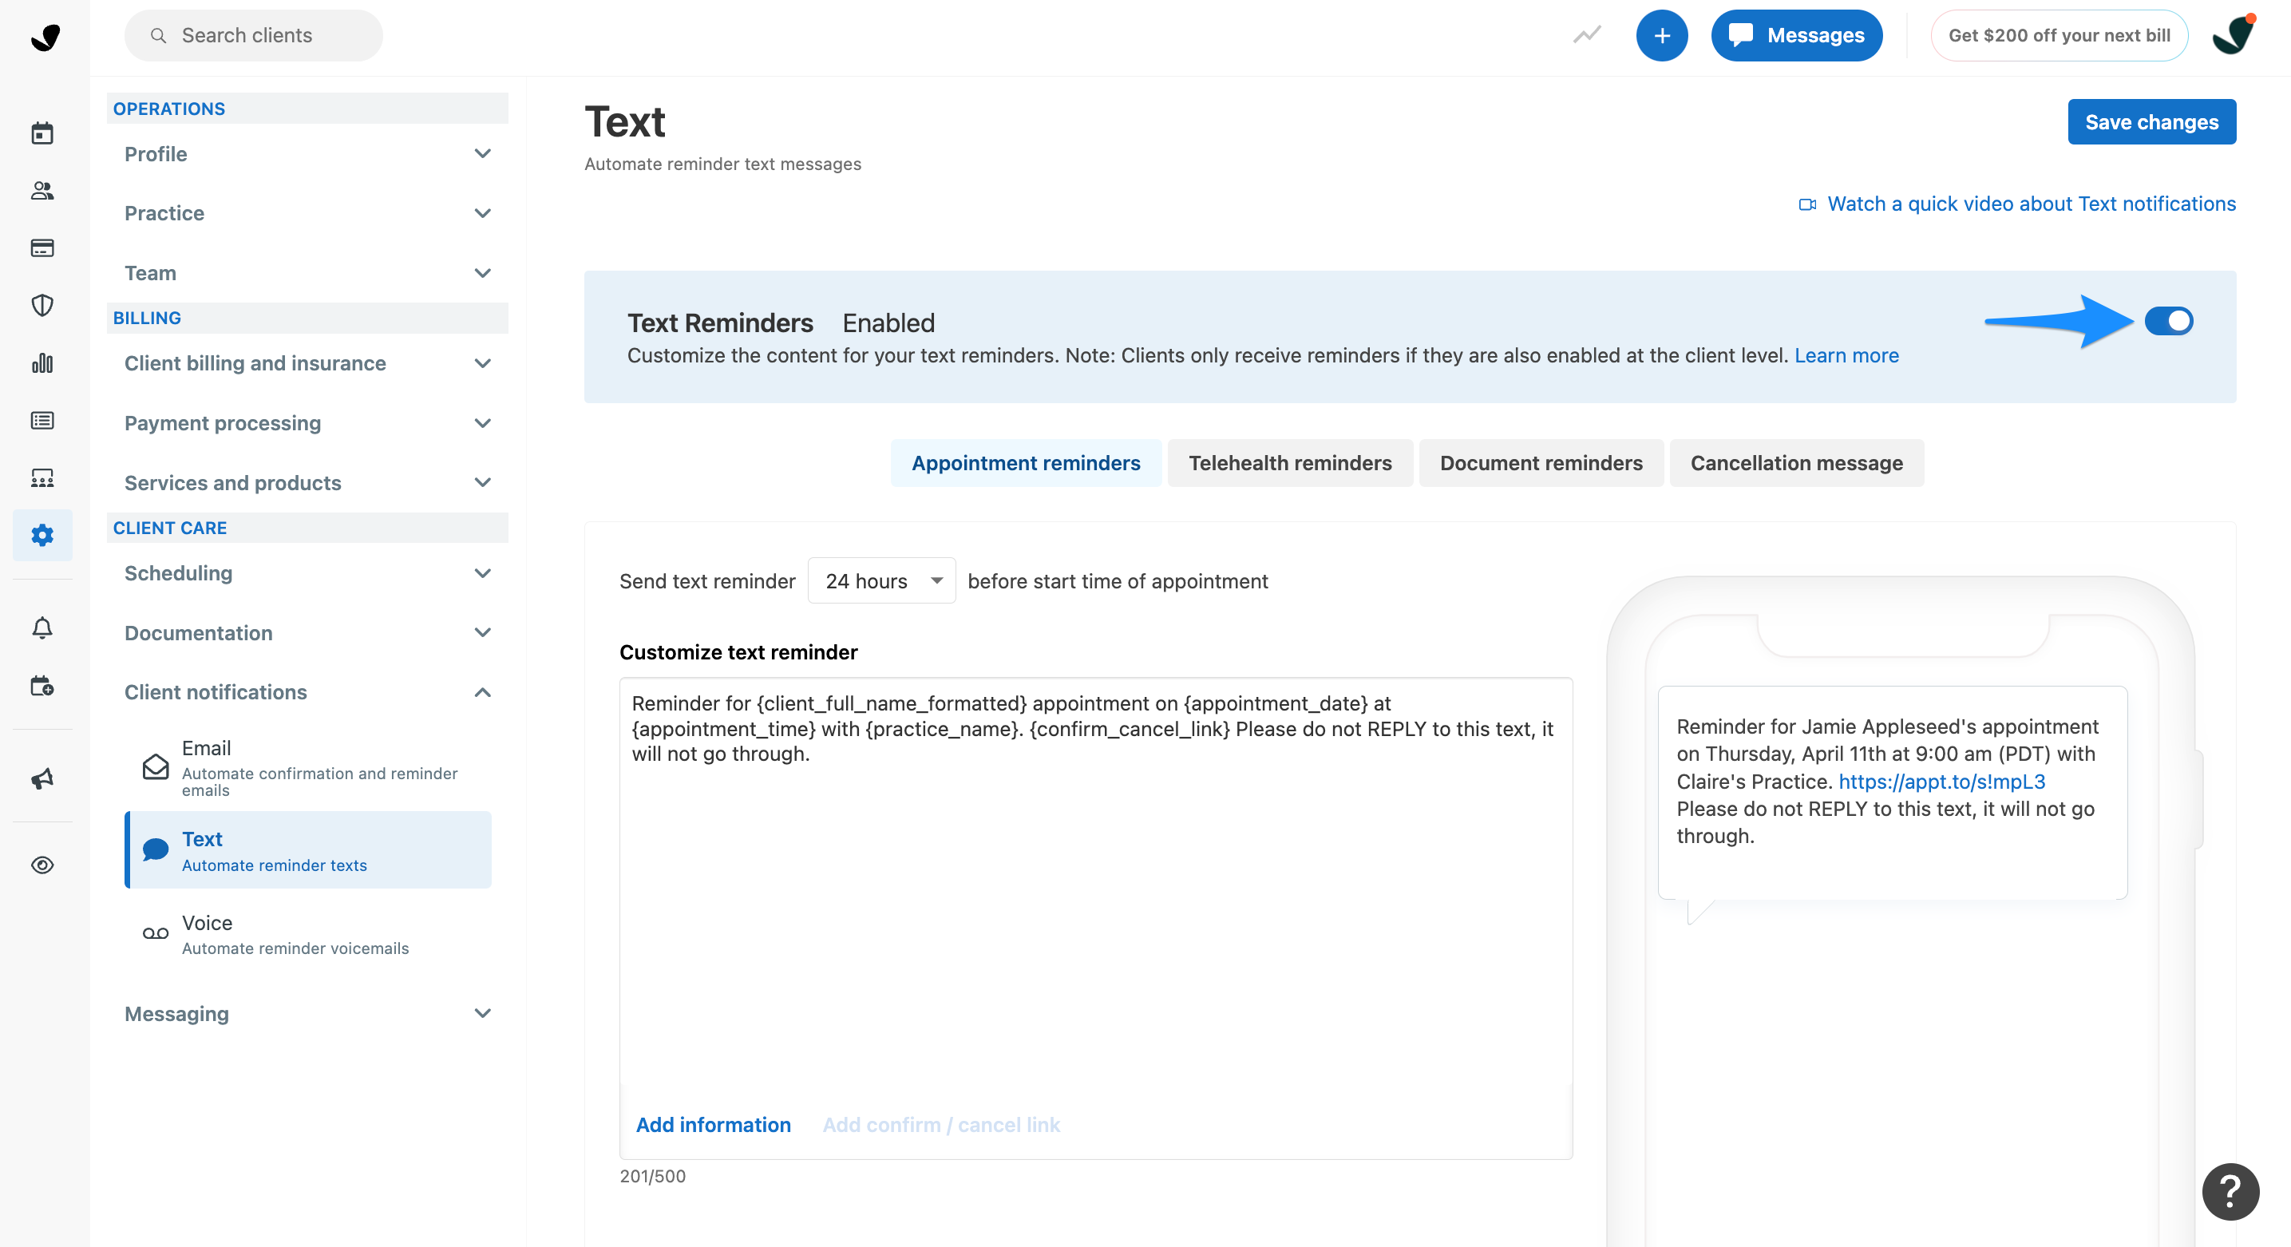Click the blue plus create button
This screenshot has height=1247, width=2291.
(x=1661, y=36)
